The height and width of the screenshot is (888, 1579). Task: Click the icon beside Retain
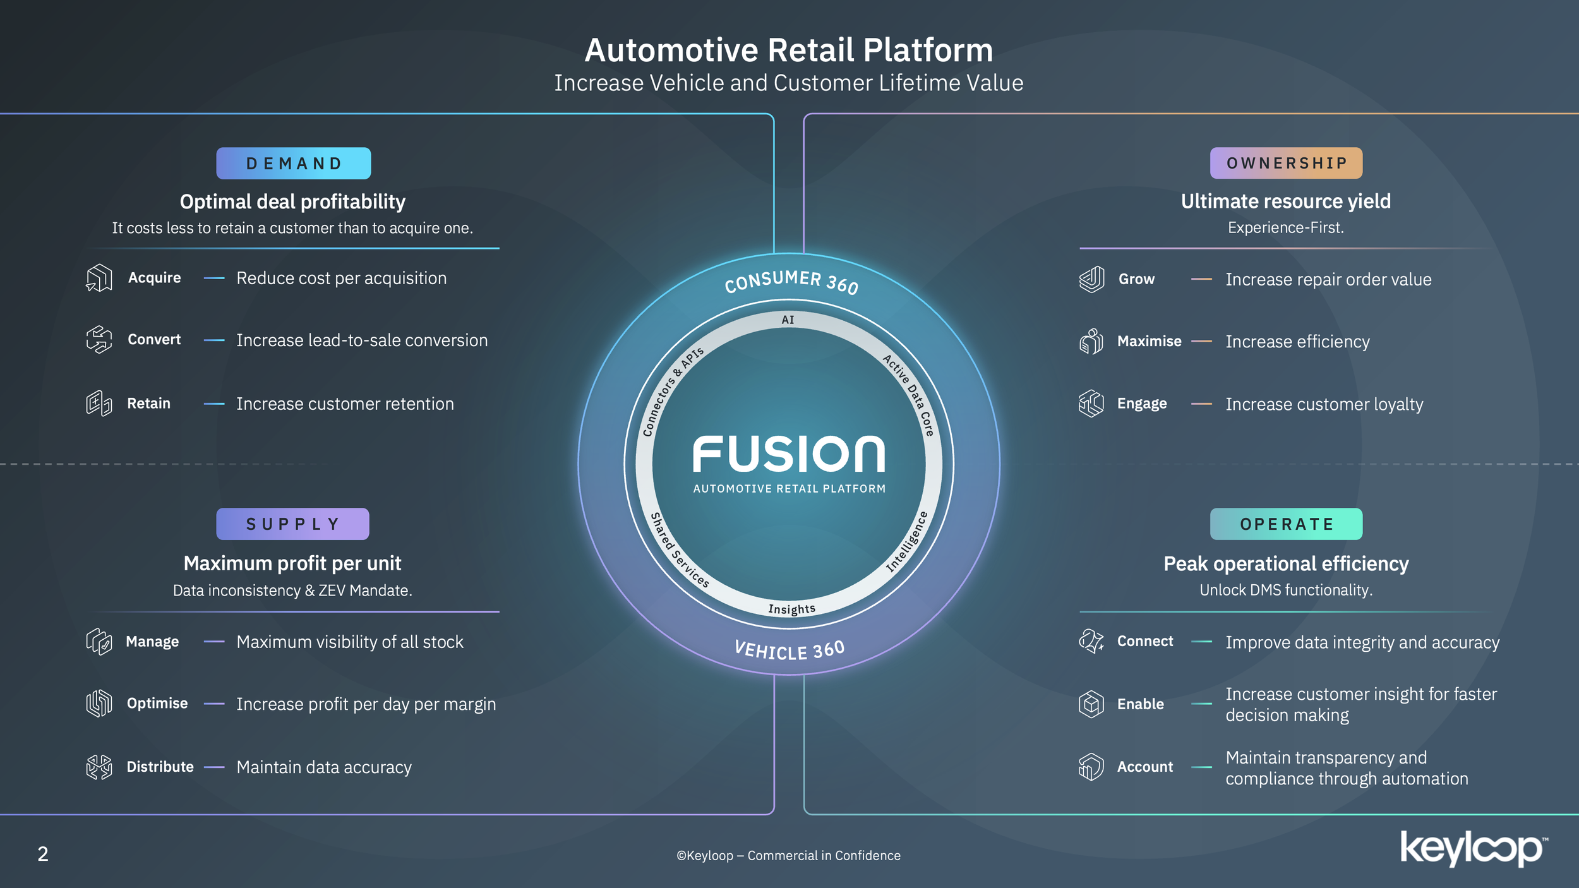click(x=99, y=403)
